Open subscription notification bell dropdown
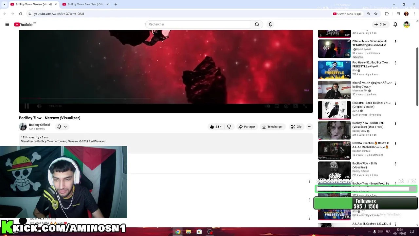 (x=62, y=127)
